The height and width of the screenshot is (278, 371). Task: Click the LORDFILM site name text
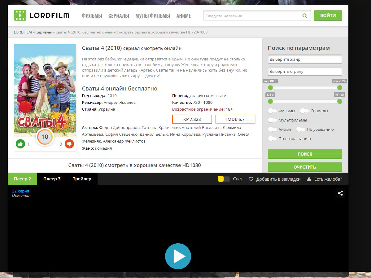[49, 15]
